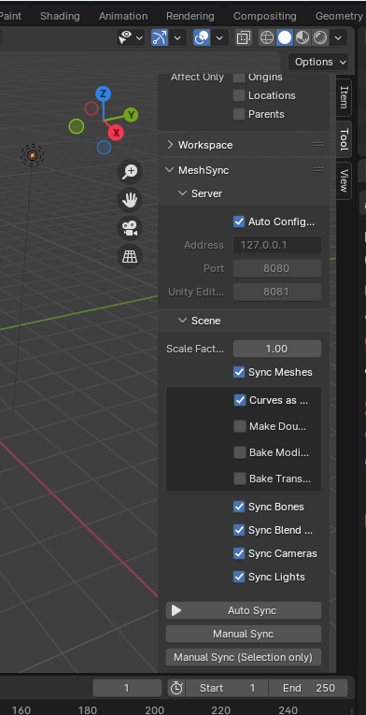This screenshot has width=366, height=715.
Task: Enable Bake Modifiers checkbox
Action: point(240,452)
